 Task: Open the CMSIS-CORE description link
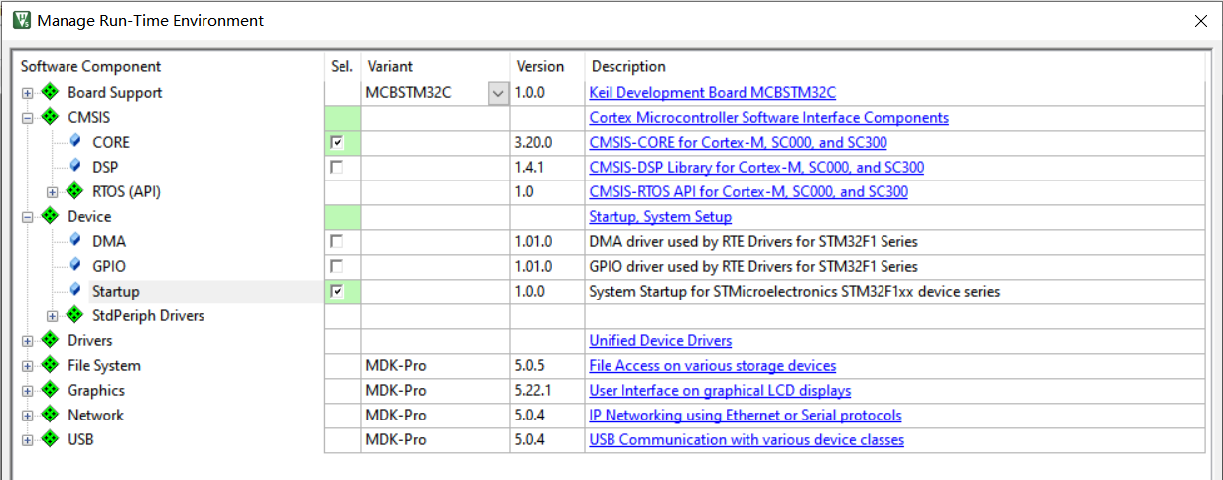[x=739, y=143]
